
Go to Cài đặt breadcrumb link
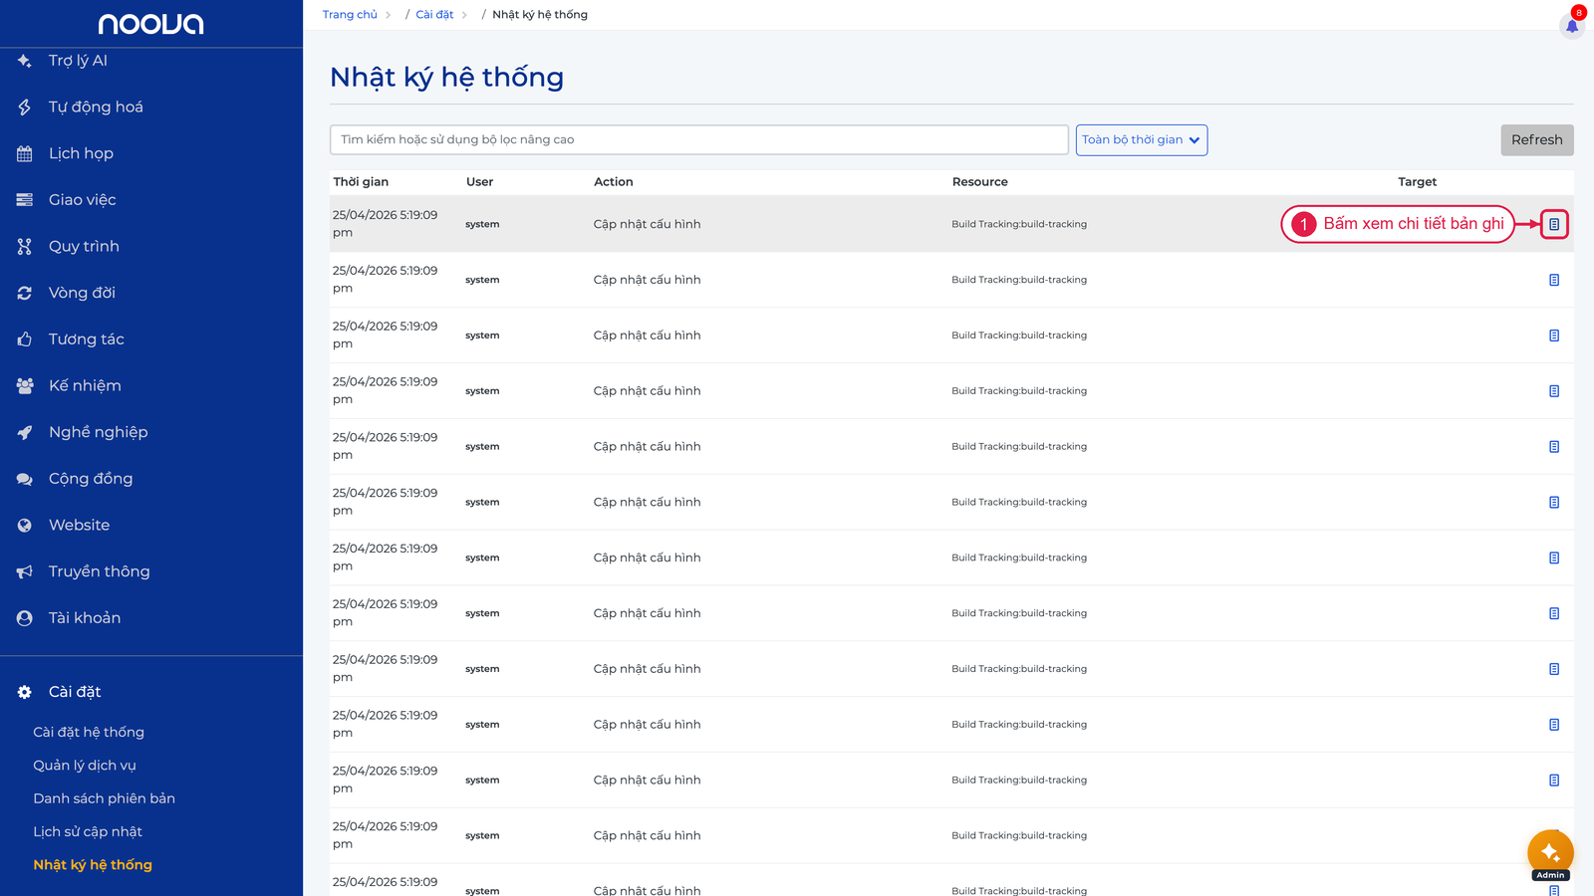point(434,15)
